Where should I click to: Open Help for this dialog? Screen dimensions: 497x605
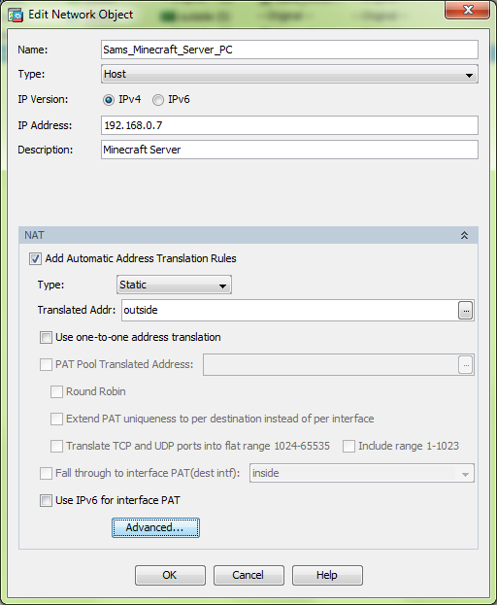[327, 575]
